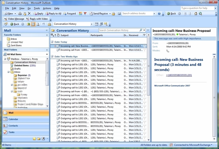The height and width of the screenshot is (149, 219).
Task: Open the Actions menu
Action: 47,8
